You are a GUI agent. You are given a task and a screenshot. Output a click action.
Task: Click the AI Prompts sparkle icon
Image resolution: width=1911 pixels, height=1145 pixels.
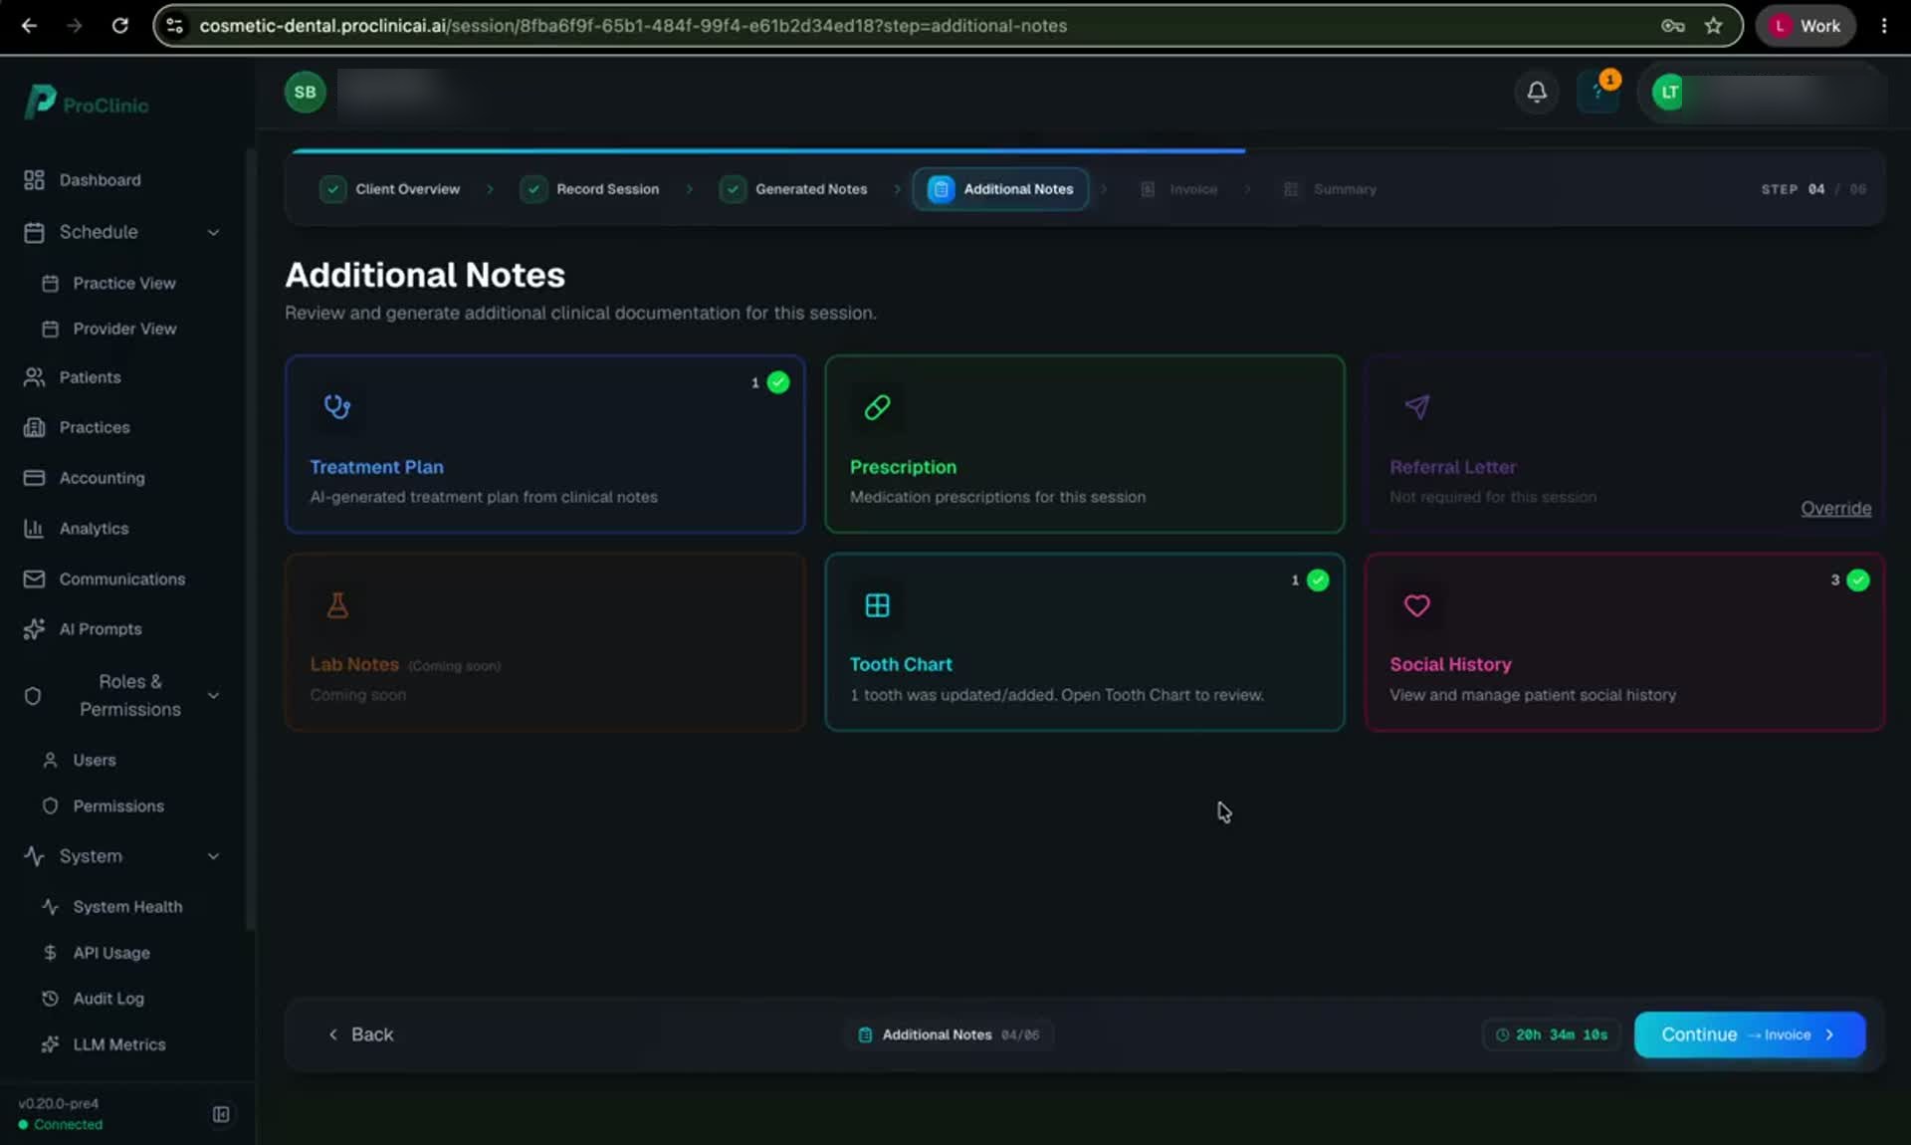(34, 629)
